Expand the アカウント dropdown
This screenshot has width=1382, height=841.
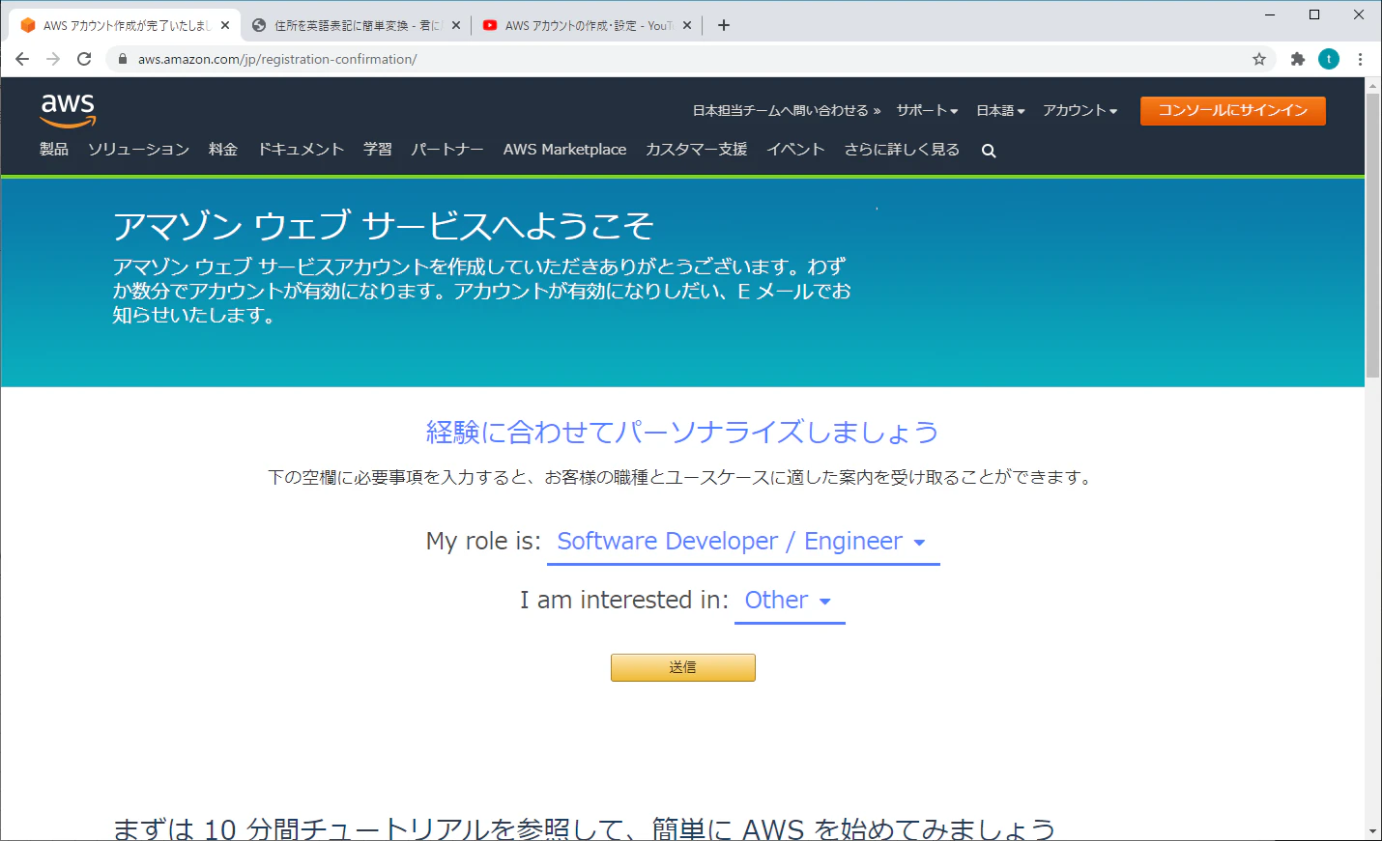point(1080,110)
